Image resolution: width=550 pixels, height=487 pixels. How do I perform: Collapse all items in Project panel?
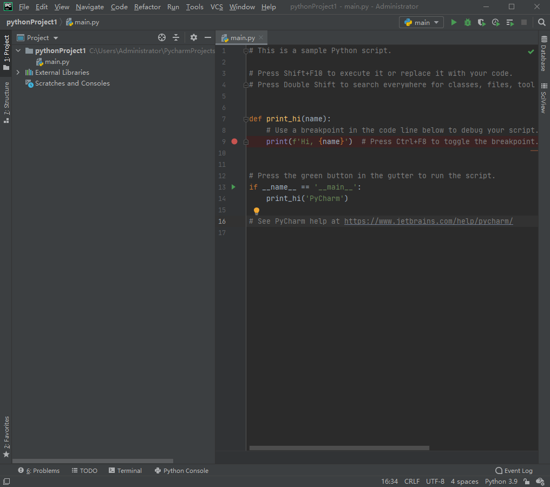tap(176, 37)
